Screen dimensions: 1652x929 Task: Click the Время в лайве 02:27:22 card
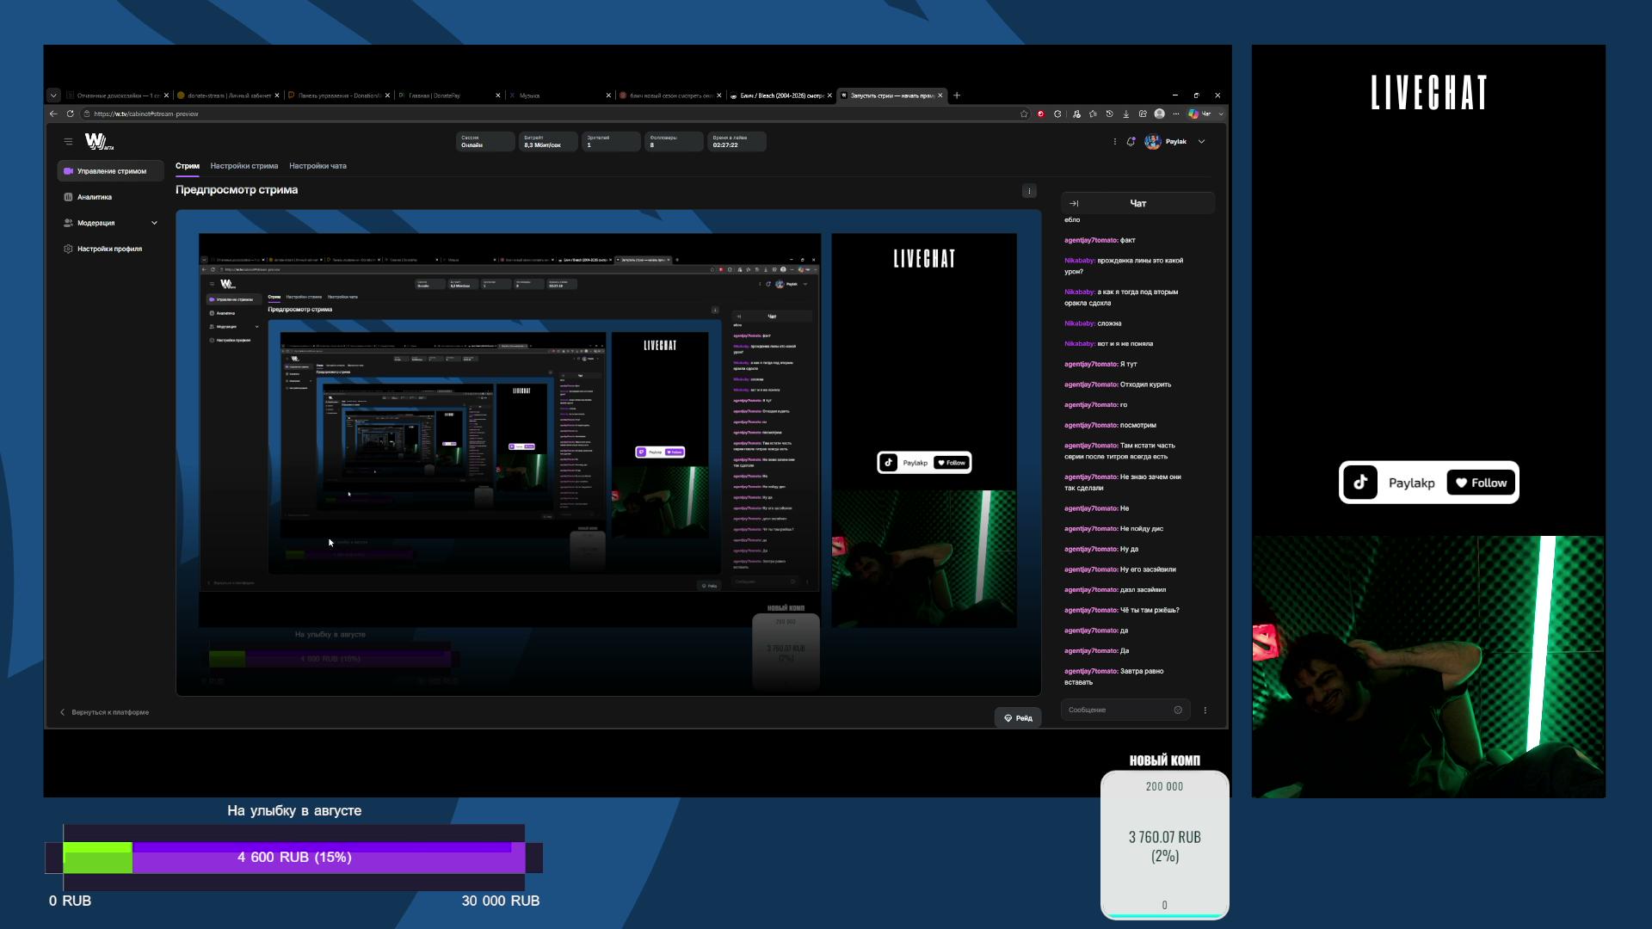[737, 142]
